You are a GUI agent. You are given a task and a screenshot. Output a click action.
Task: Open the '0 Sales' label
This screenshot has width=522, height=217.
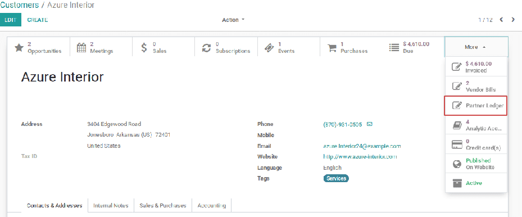pyautogui.click(x=160, y=48)
